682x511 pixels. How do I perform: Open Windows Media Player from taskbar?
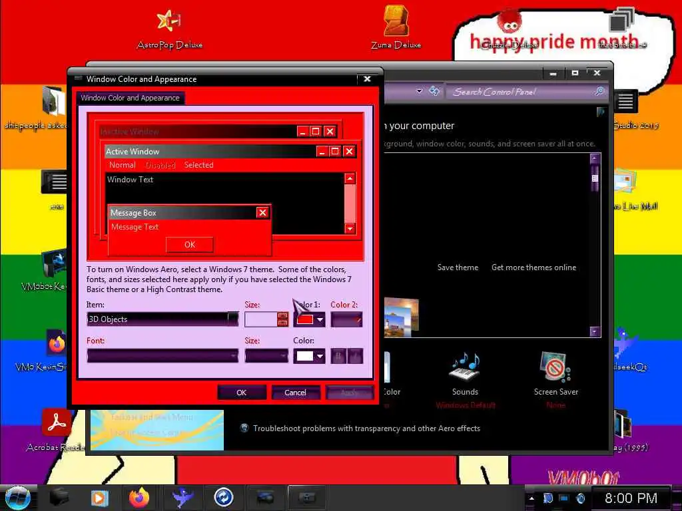pos(99,498)
